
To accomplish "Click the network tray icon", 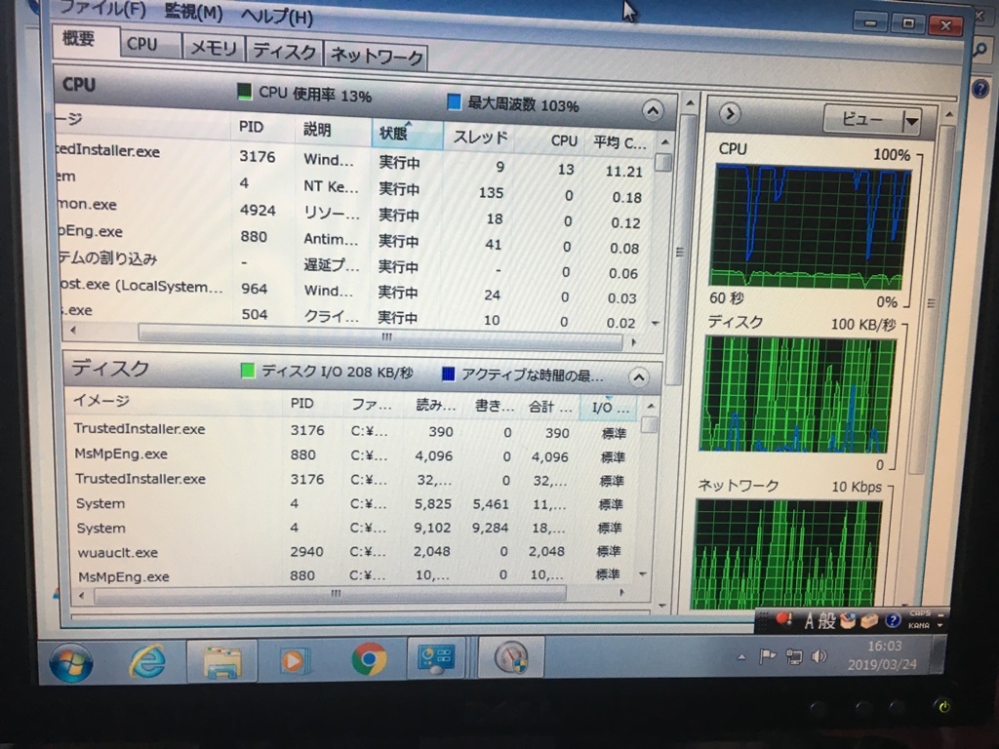I will point(794,656).
